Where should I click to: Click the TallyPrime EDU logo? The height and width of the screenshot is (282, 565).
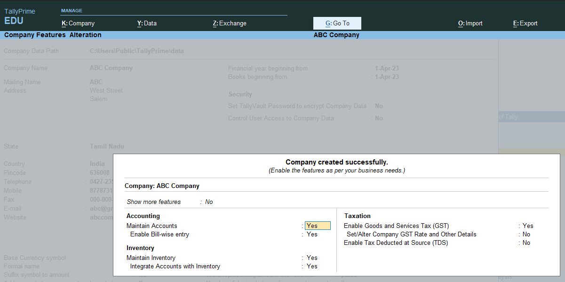20,16
